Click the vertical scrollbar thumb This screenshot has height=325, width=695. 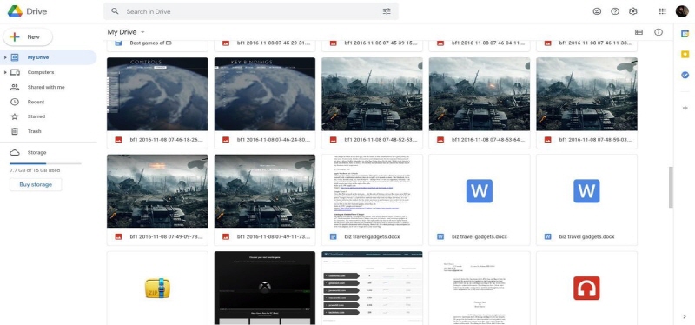click(671, 187)
